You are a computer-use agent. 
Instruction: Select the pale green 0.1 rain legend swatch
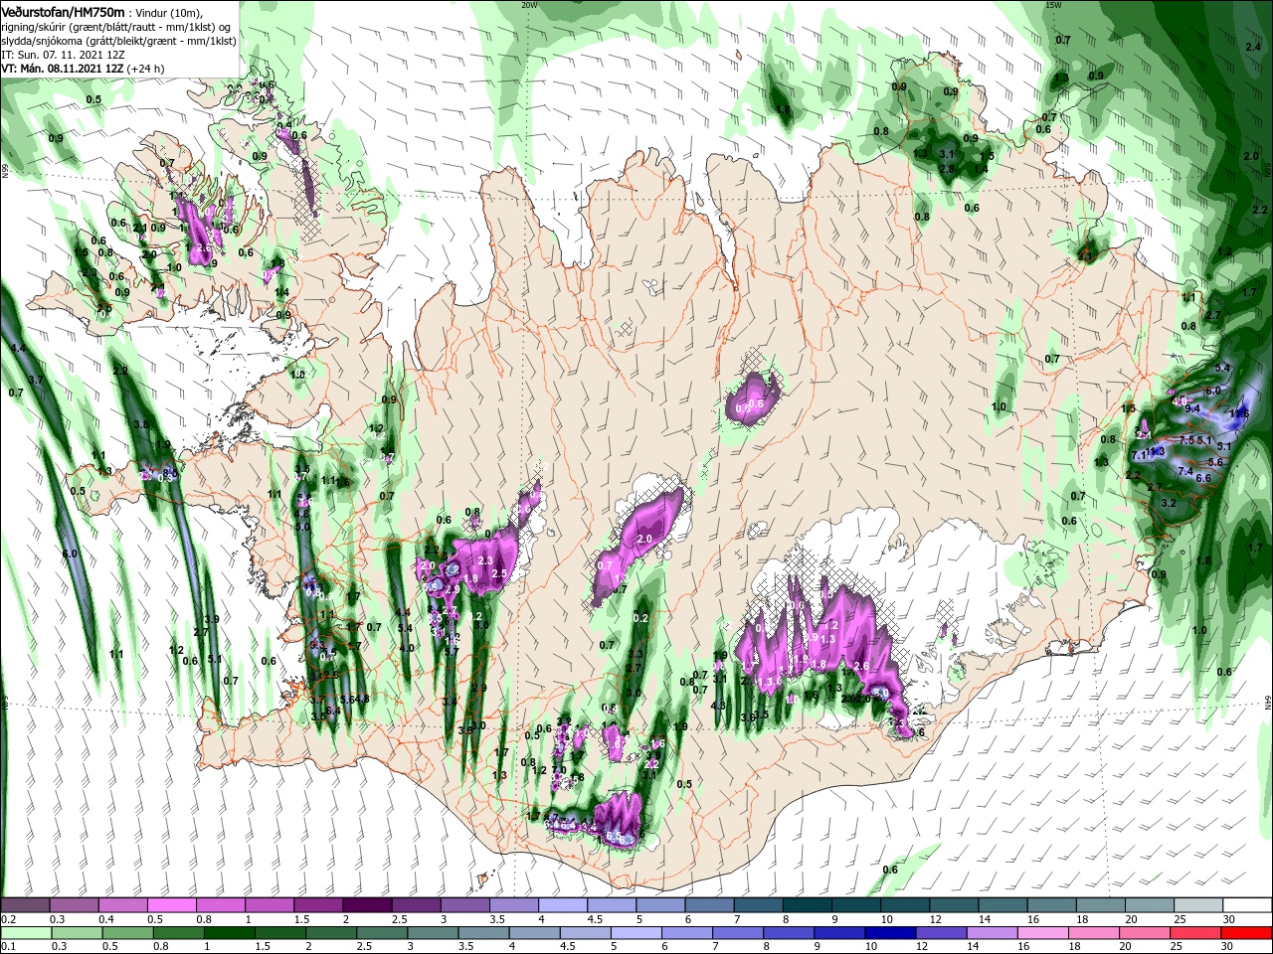pyautogui.click(x=25, y=933)
